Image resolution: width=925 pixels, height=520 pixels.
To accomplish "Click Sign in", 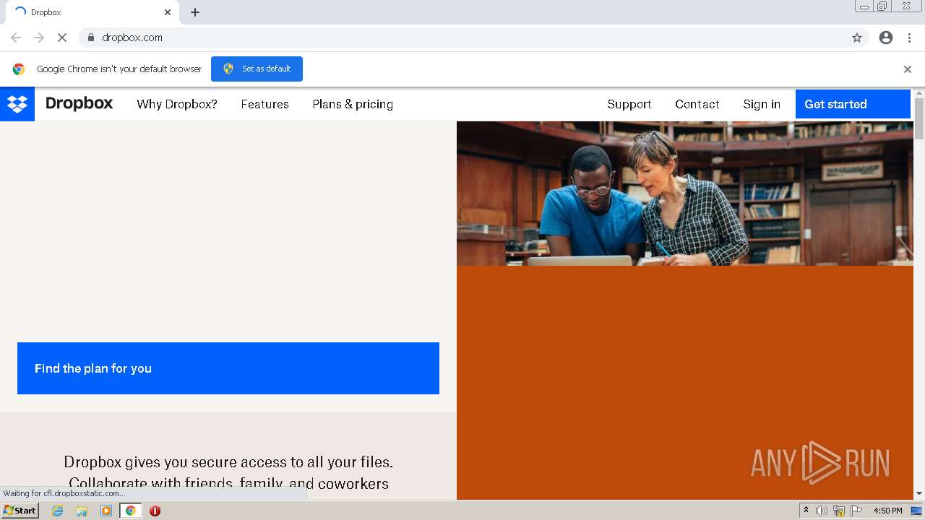I will (762, 104).
